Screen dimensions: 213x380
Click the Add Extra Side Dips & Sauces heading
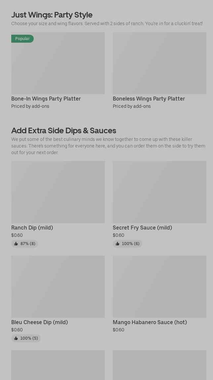64,130
